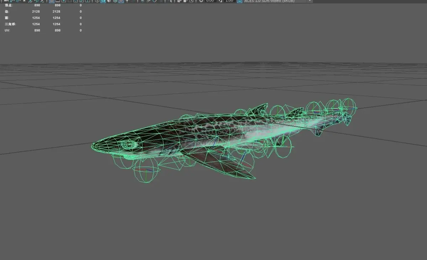427x260 pixels.
Task: Click the 0 value in the 边 row
Action: (x=81, y=11)
